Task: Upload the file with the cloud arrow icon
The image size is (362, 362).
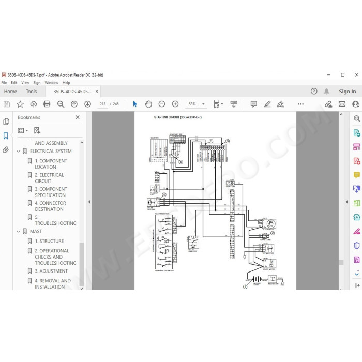Action: click(34, 104)
